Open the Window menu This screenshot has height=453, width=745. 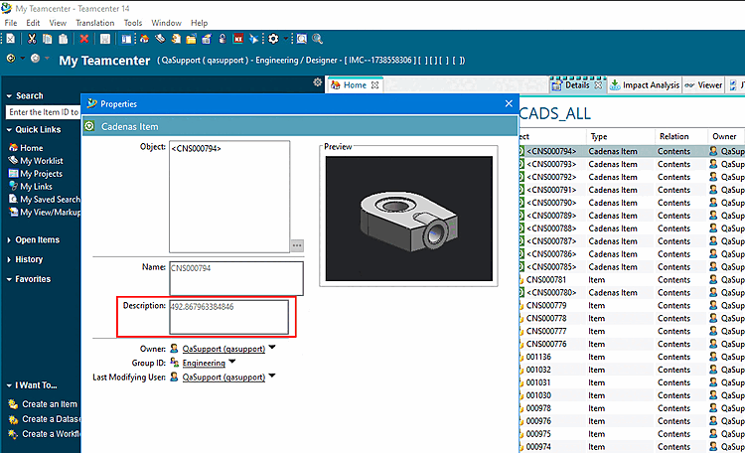(166, 23)
